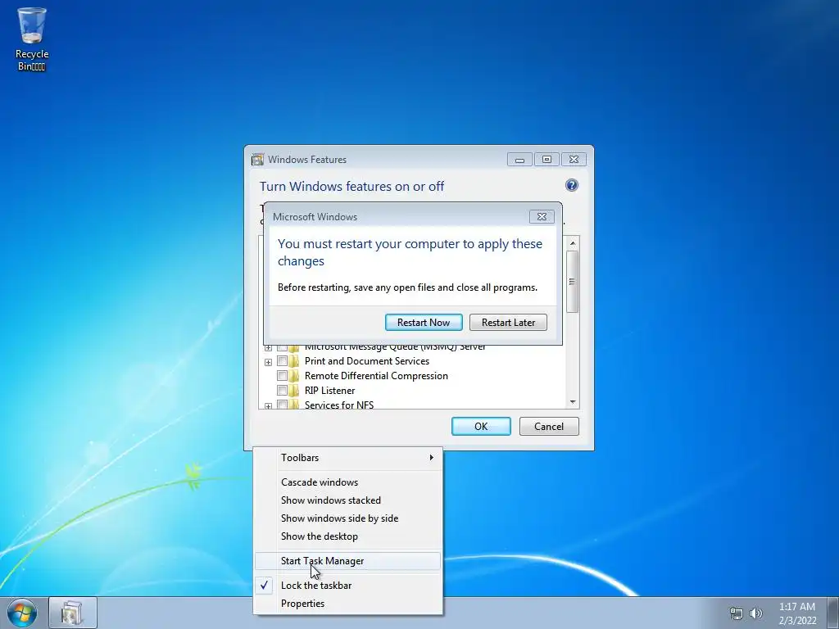Image resolution: width=839 pixels, height=629 pixels.
Task: Click the features list scroll up arrow
Action: [573, 243]
